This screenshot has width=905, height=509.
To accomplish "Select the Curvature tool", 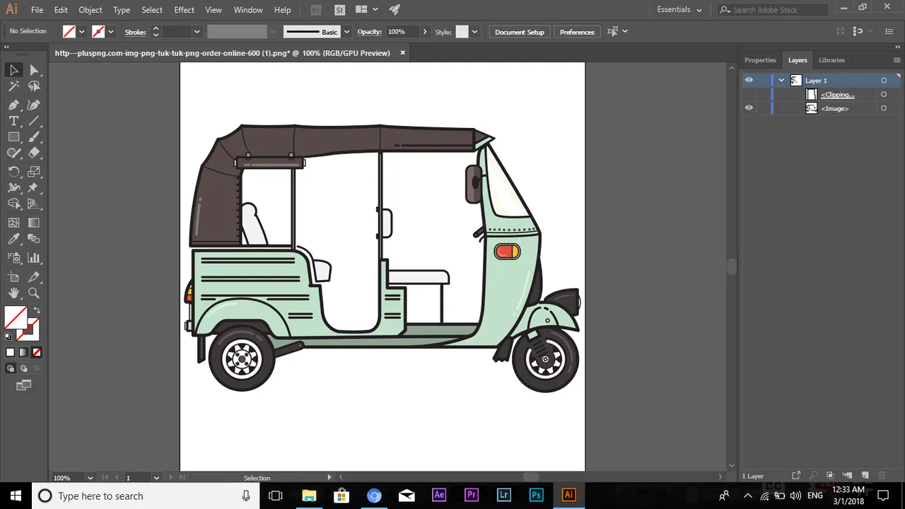I will pyautogui.click(x=34, y=105).
